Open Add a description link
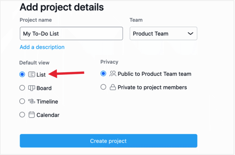 coord(42,47)
